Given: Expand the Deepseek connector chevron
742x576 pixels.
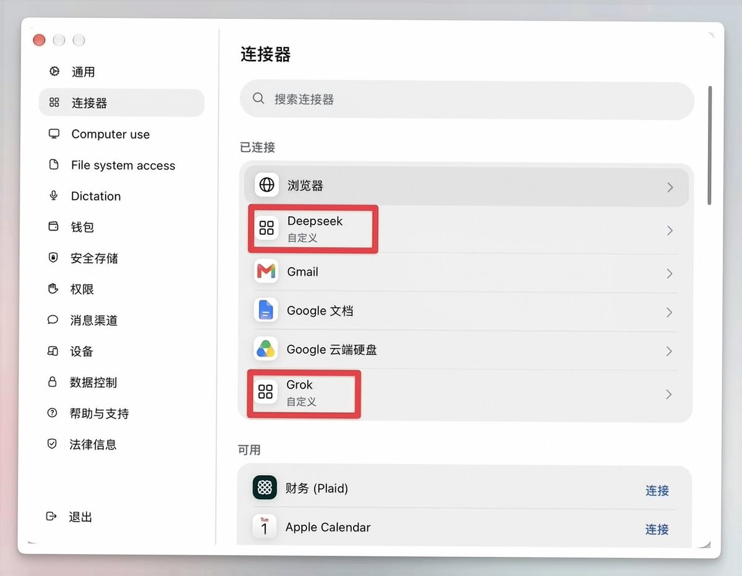Looking at the screenshot, I should coord(670,231).
